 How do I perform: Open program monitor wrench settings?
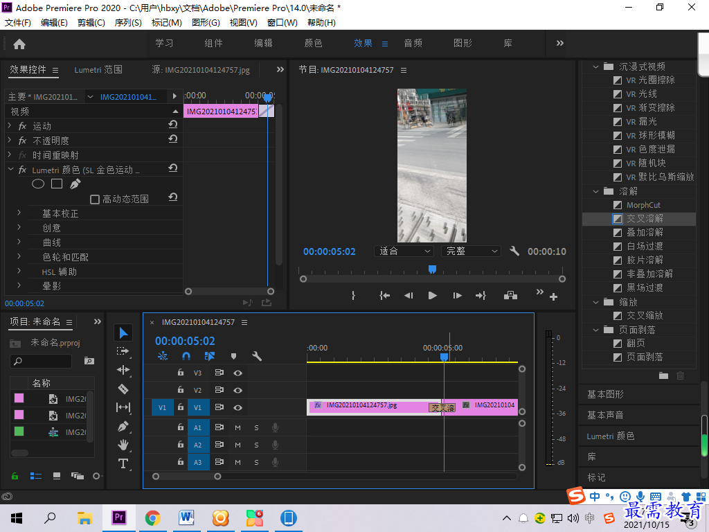pos(514,251)
